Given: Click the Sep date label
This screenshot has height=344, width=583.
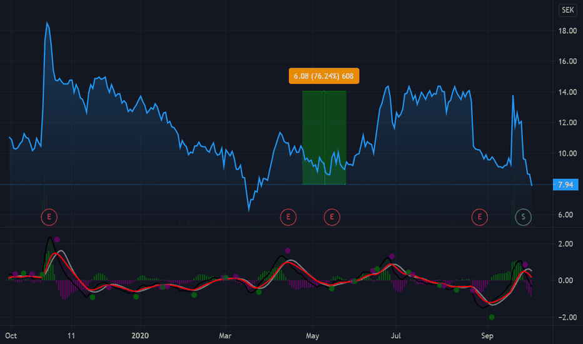Looking at the screenshot, I should point(487,336).
